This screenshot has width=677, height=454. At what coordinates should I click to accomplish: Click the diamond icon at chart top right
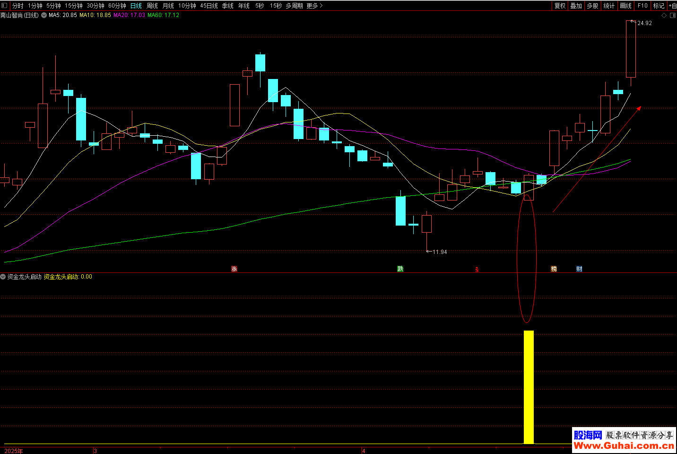click(664, 16)
